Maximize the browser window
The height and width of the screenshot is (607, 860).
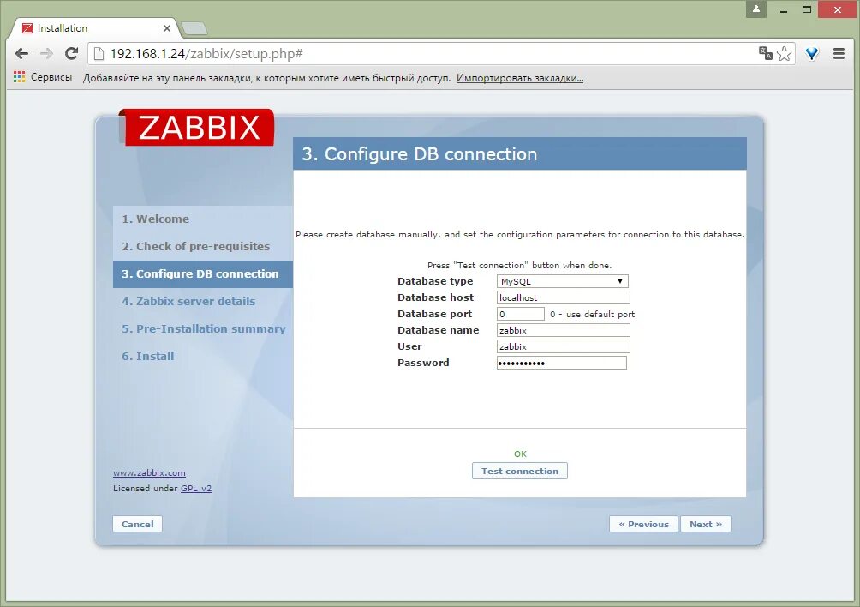pyautogui.click(x=807, y=10)
